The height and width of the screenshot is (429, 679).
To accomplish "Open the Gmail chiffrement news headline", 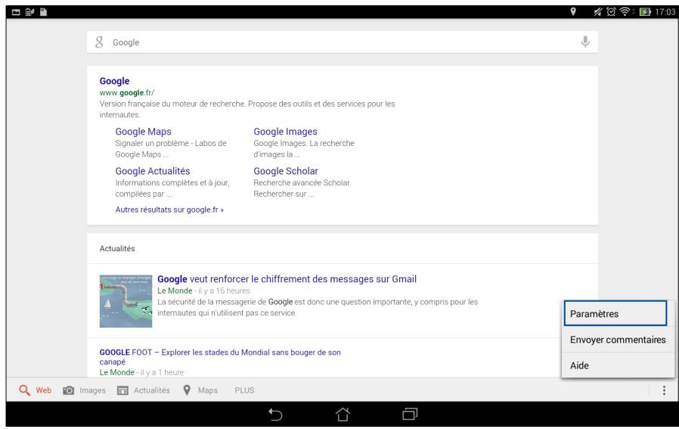I will (x=287, y=279).
